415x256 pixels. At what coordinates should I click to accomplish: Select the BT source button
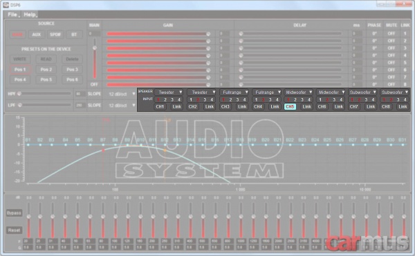74,35
